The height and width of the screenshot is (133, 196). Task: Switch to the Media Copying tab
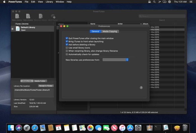tap(110, 32)
